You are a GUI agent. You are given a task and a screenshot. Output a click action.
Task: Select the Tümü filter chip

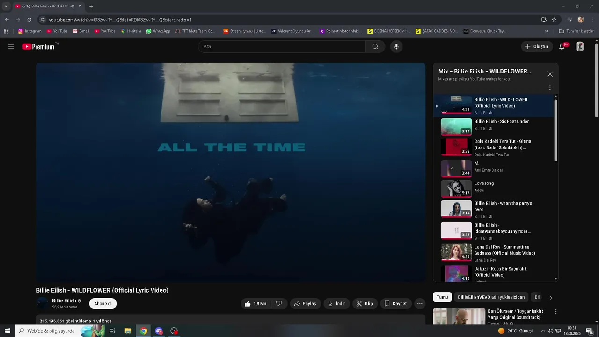442,297
